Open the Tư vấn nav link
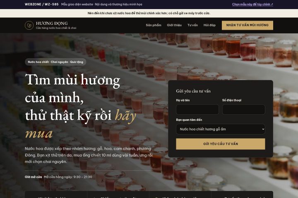 192,25
